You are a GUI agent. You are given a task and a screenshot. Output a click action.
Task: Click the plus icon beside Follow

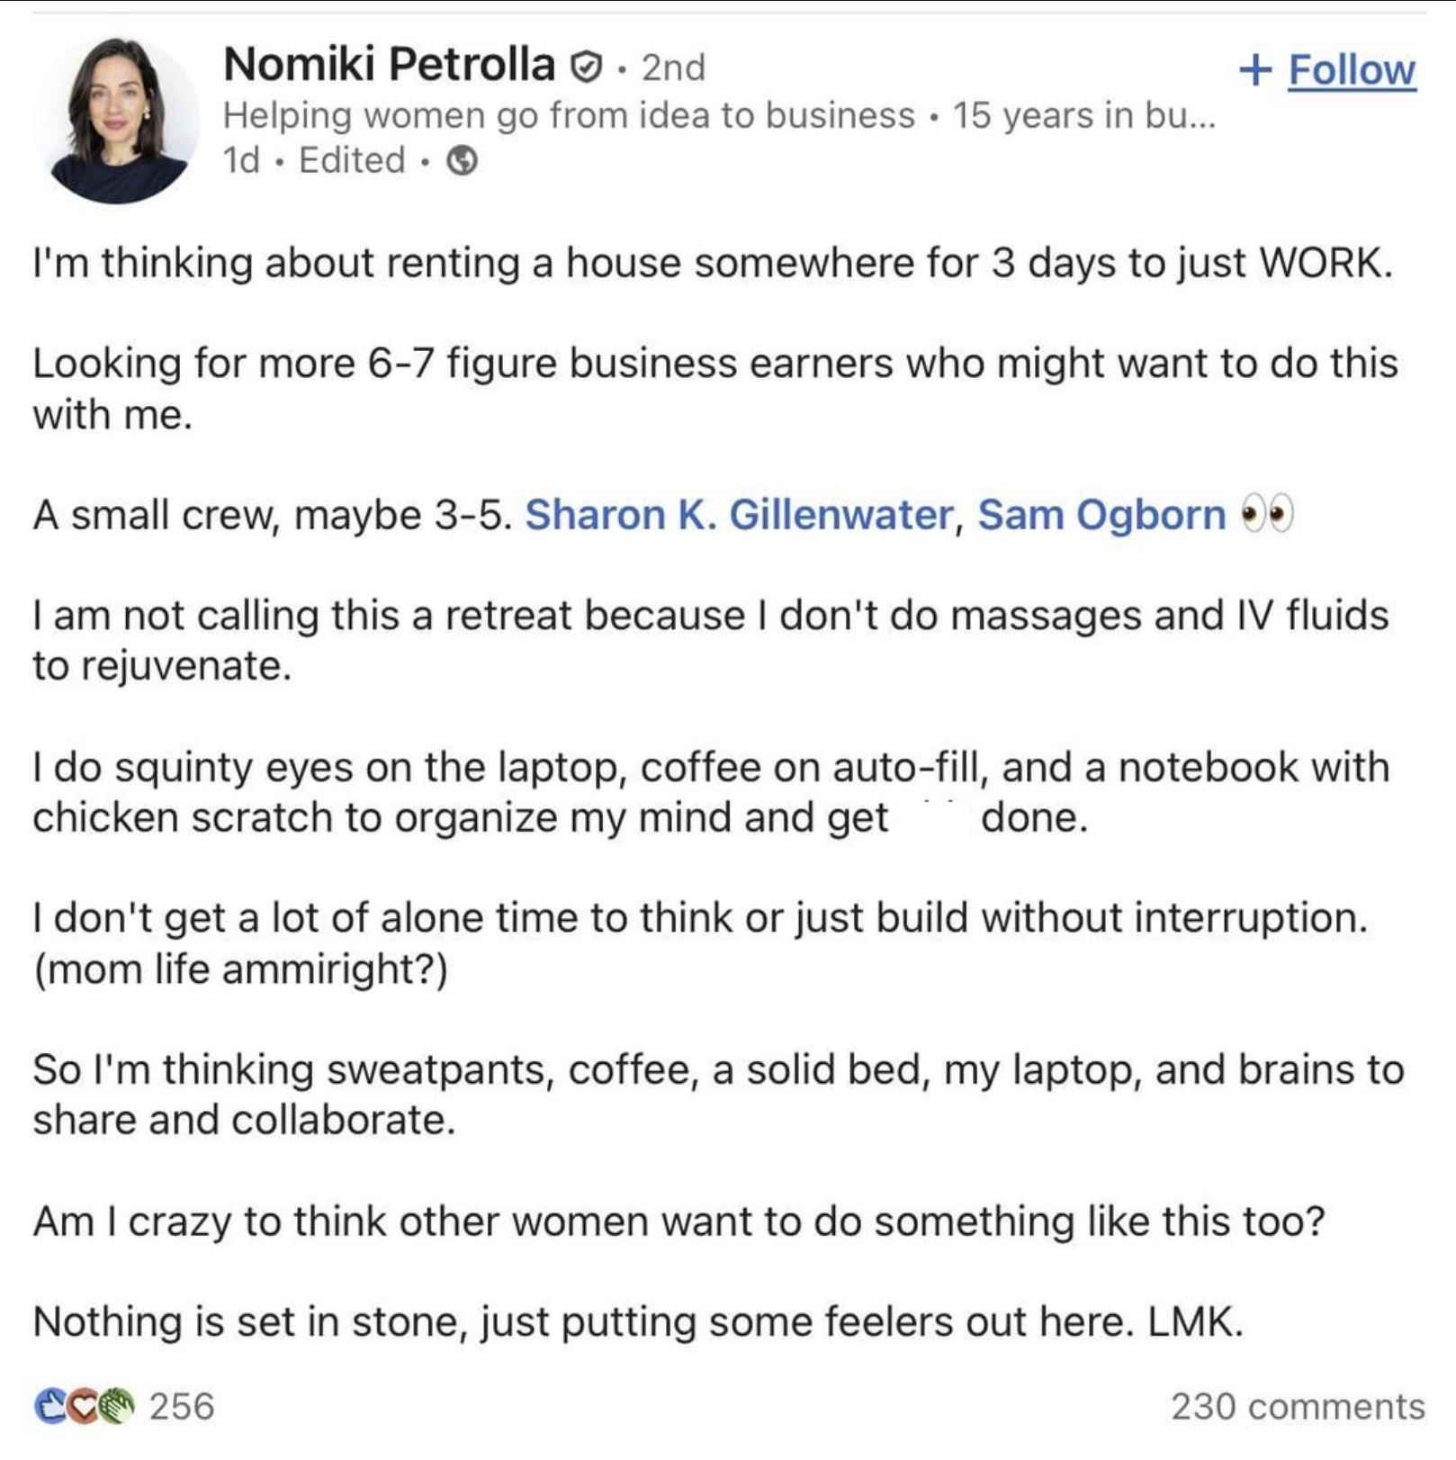click(x=1255, y=69)
